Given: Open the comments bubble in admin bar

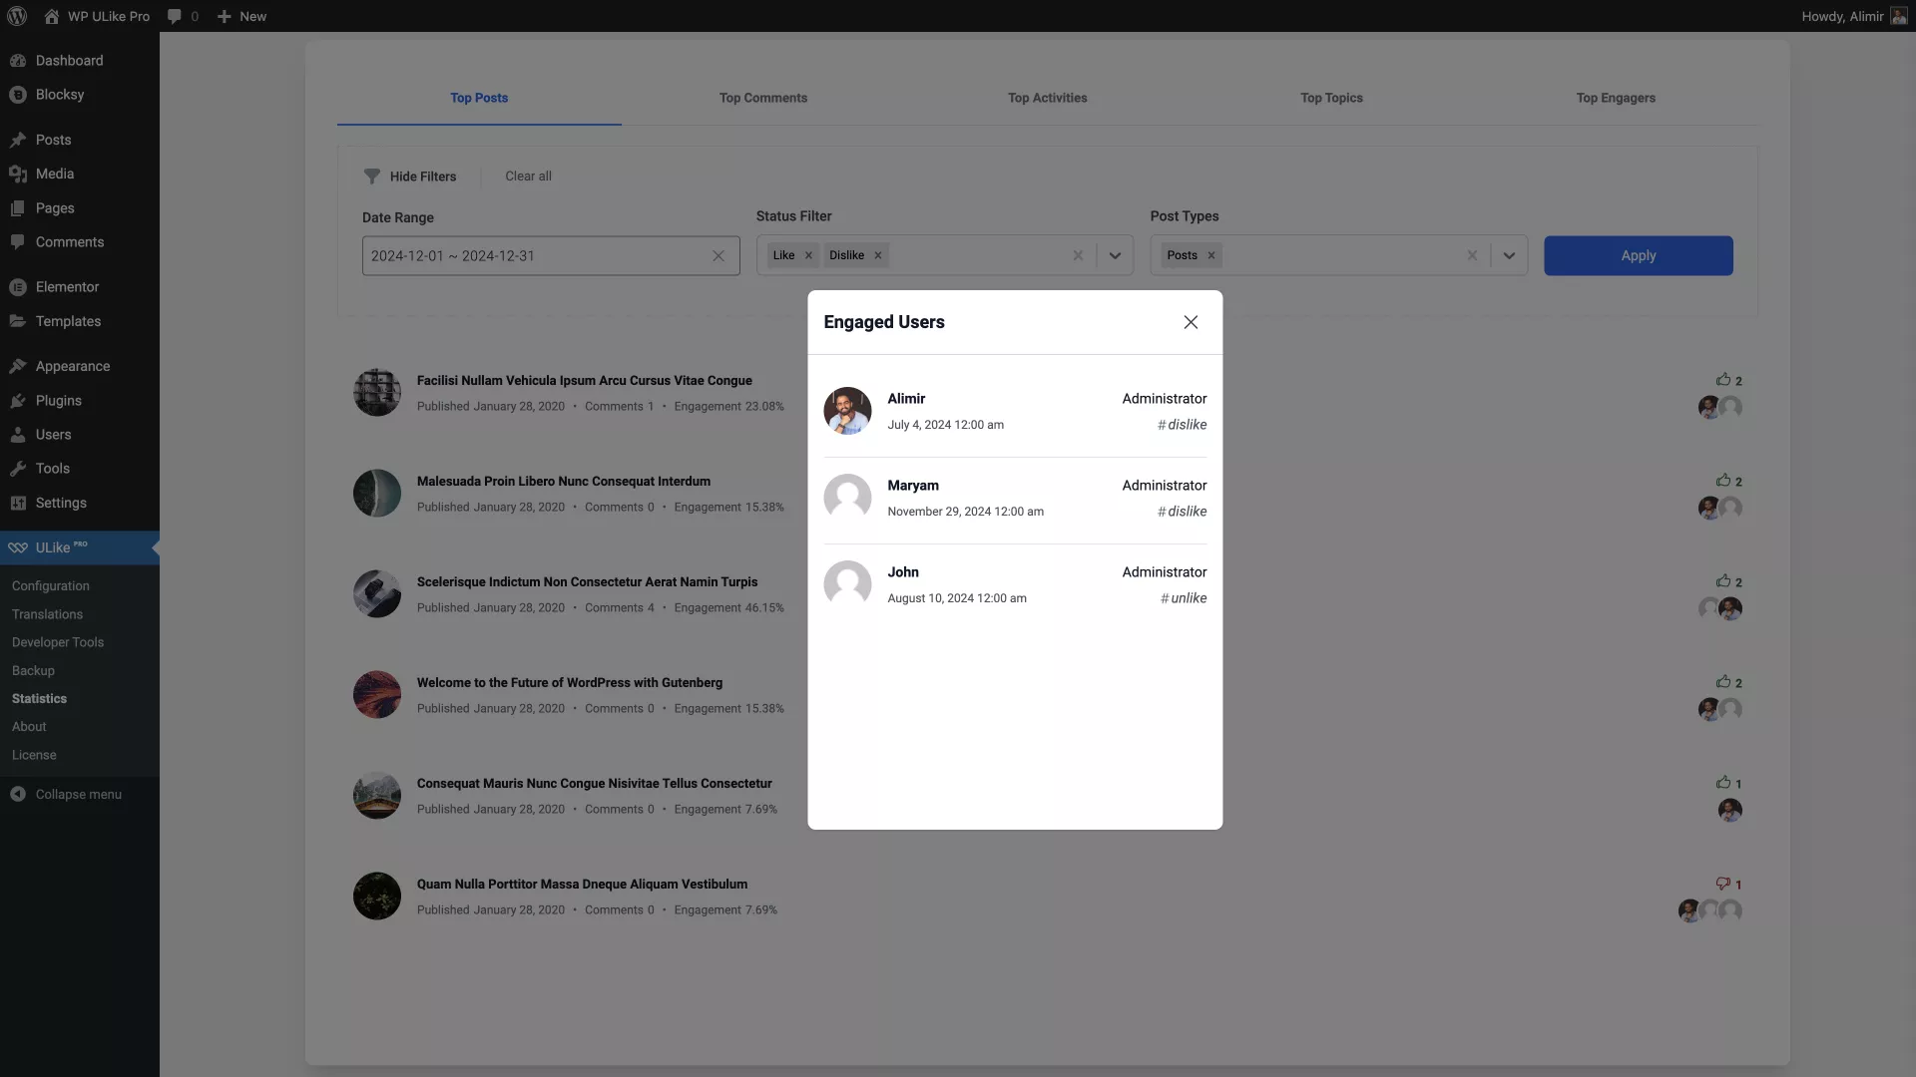Looking at the screenshot, I should click(175, 16).
